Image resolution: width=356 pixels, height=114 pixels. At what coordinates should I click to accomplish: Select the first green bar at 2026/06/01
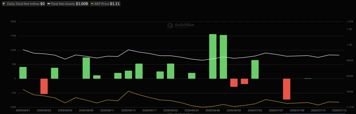pos(23,73)
